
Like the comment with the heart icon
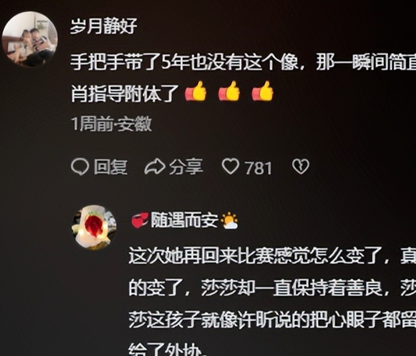231,167
